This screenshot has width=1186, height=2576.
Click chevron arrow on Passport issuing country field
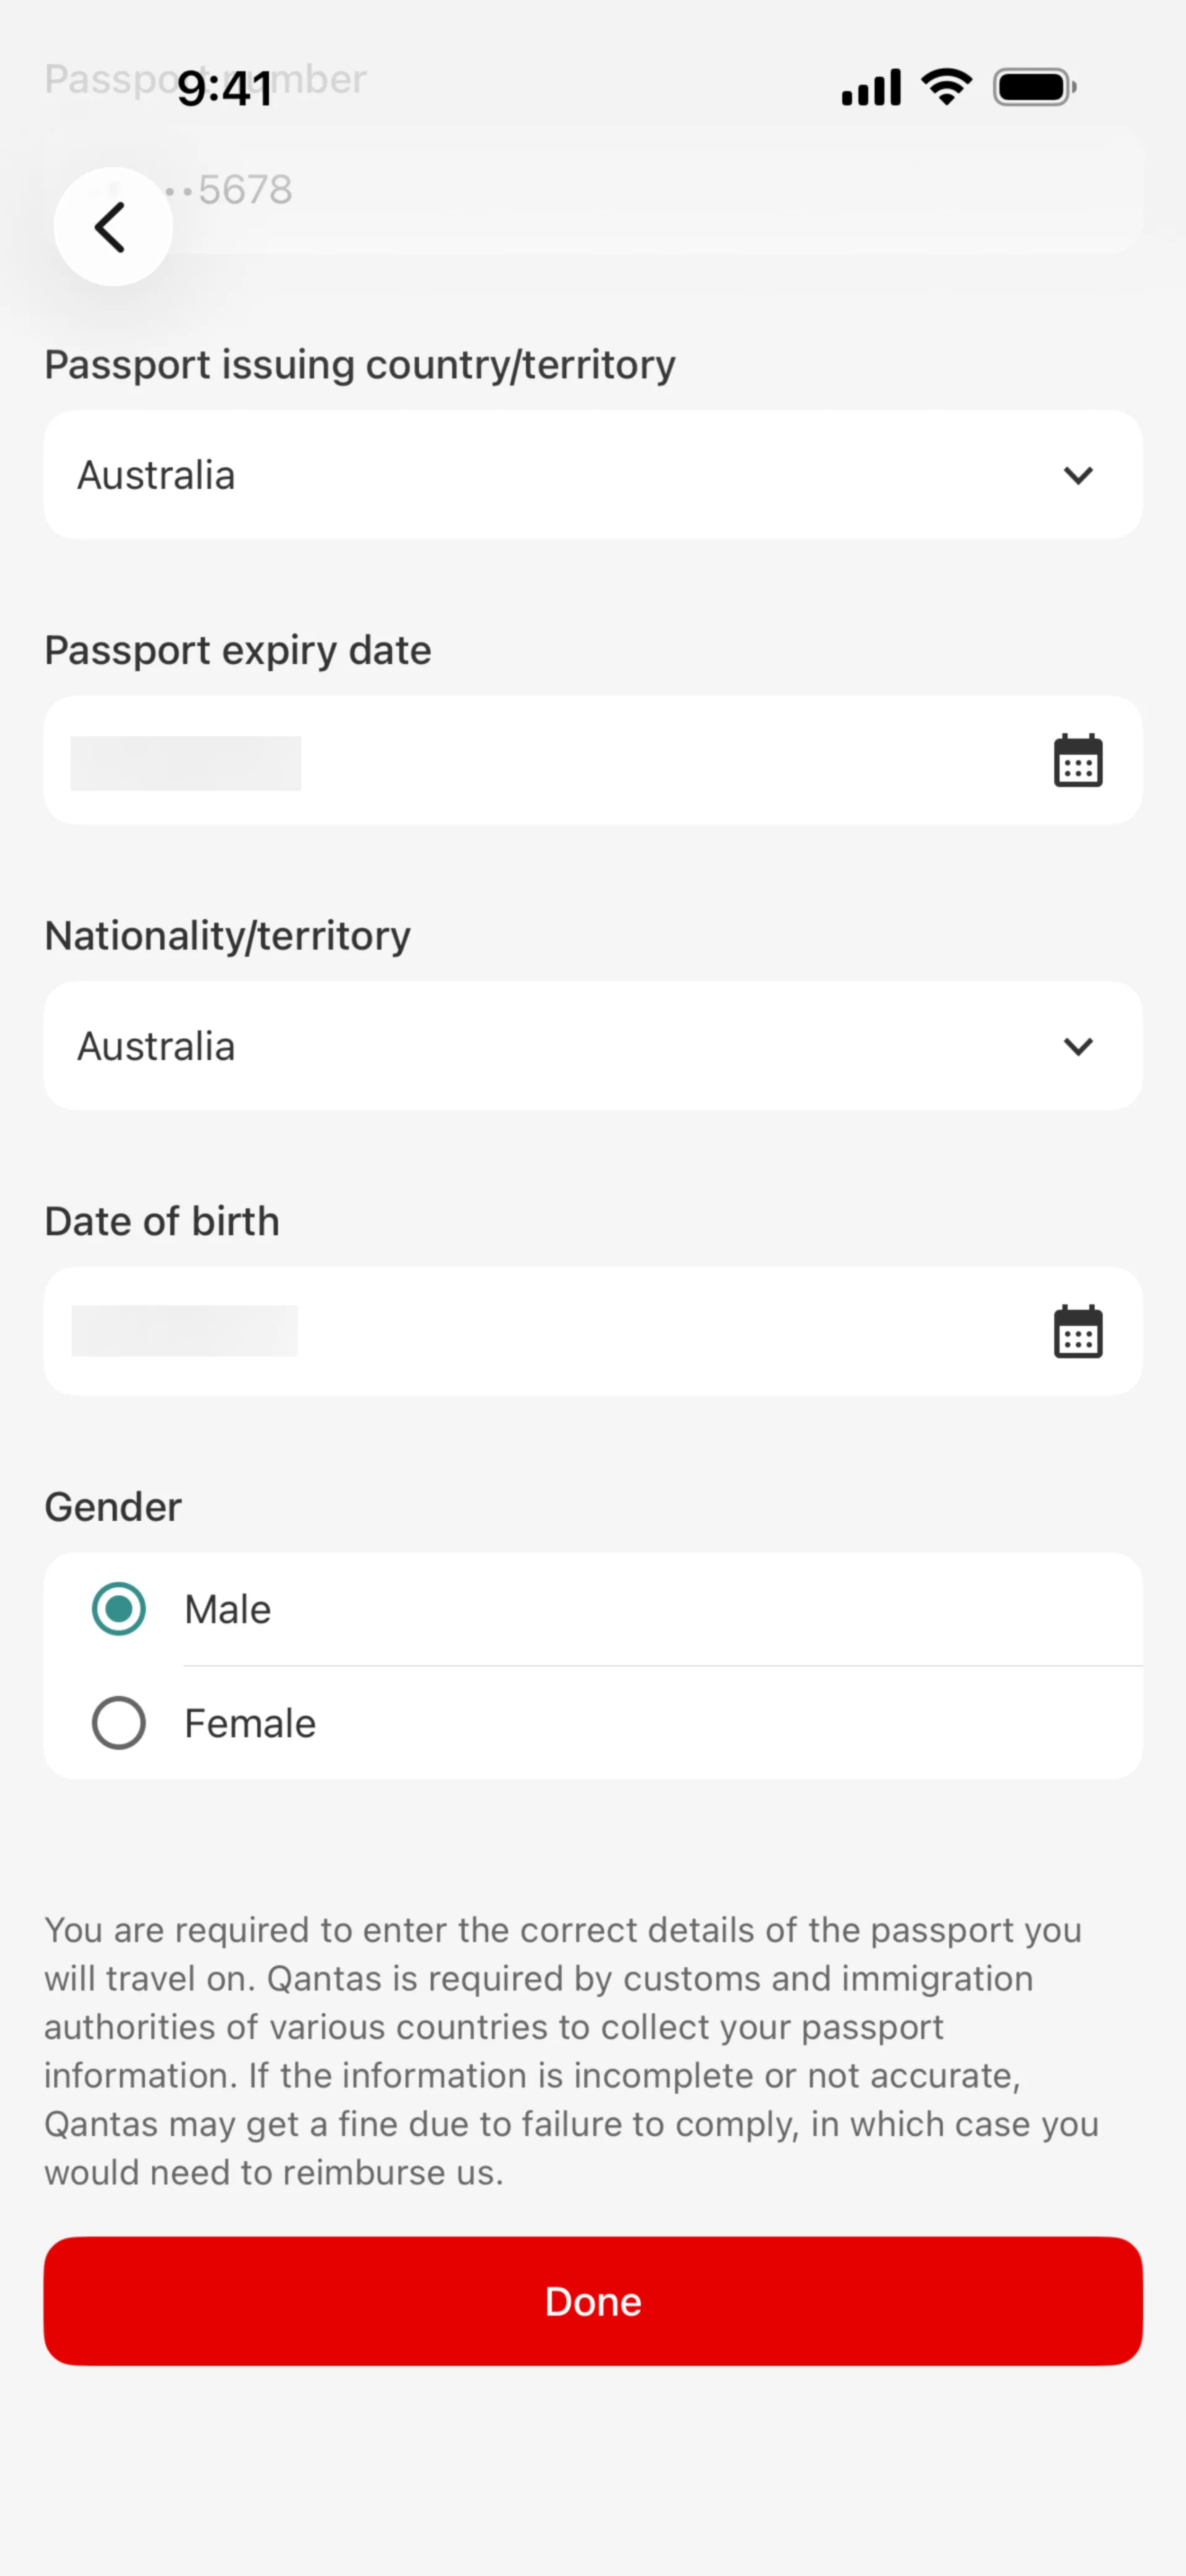[1077, 475]
